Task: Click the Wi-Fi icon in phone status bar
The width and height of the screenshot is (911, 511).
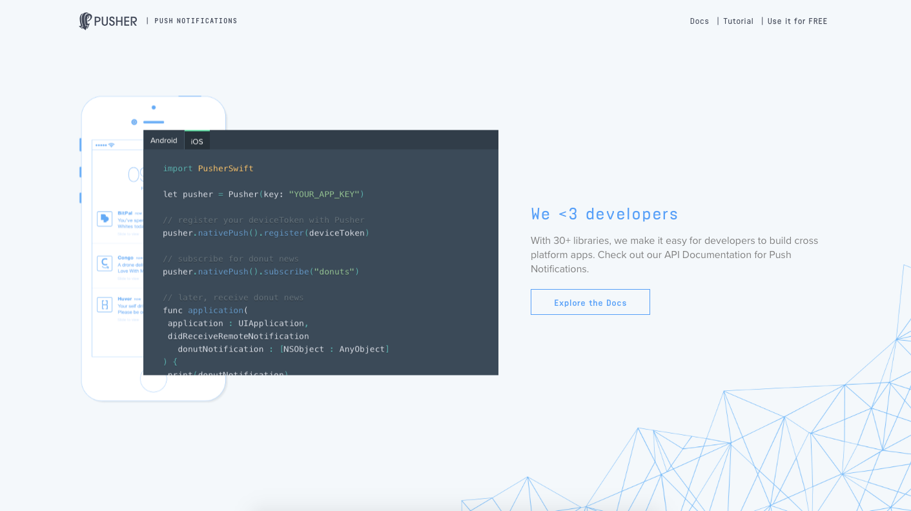Action: (x=111, y=145)
